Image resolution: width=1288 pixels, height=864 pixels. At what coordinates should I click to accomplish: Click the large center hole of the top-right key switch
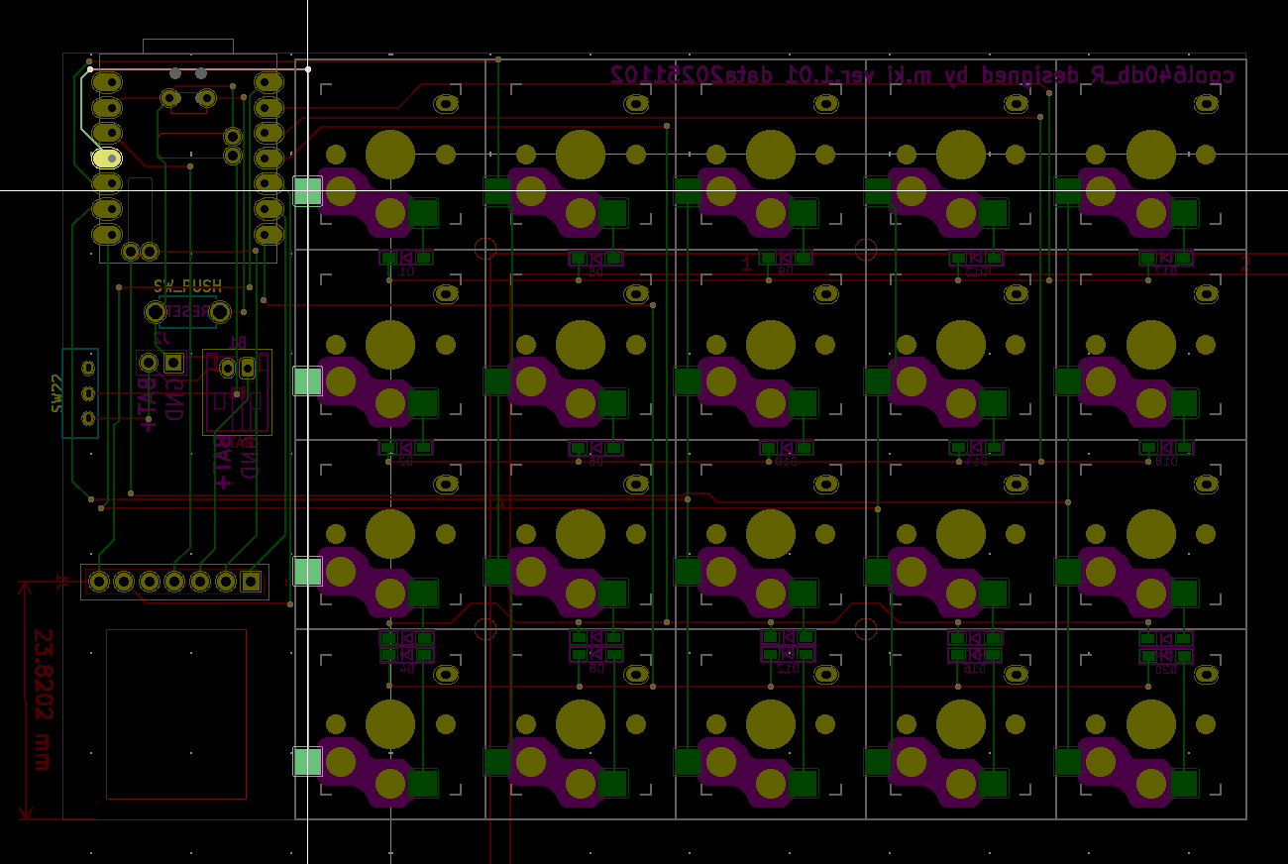point(1150,155)
